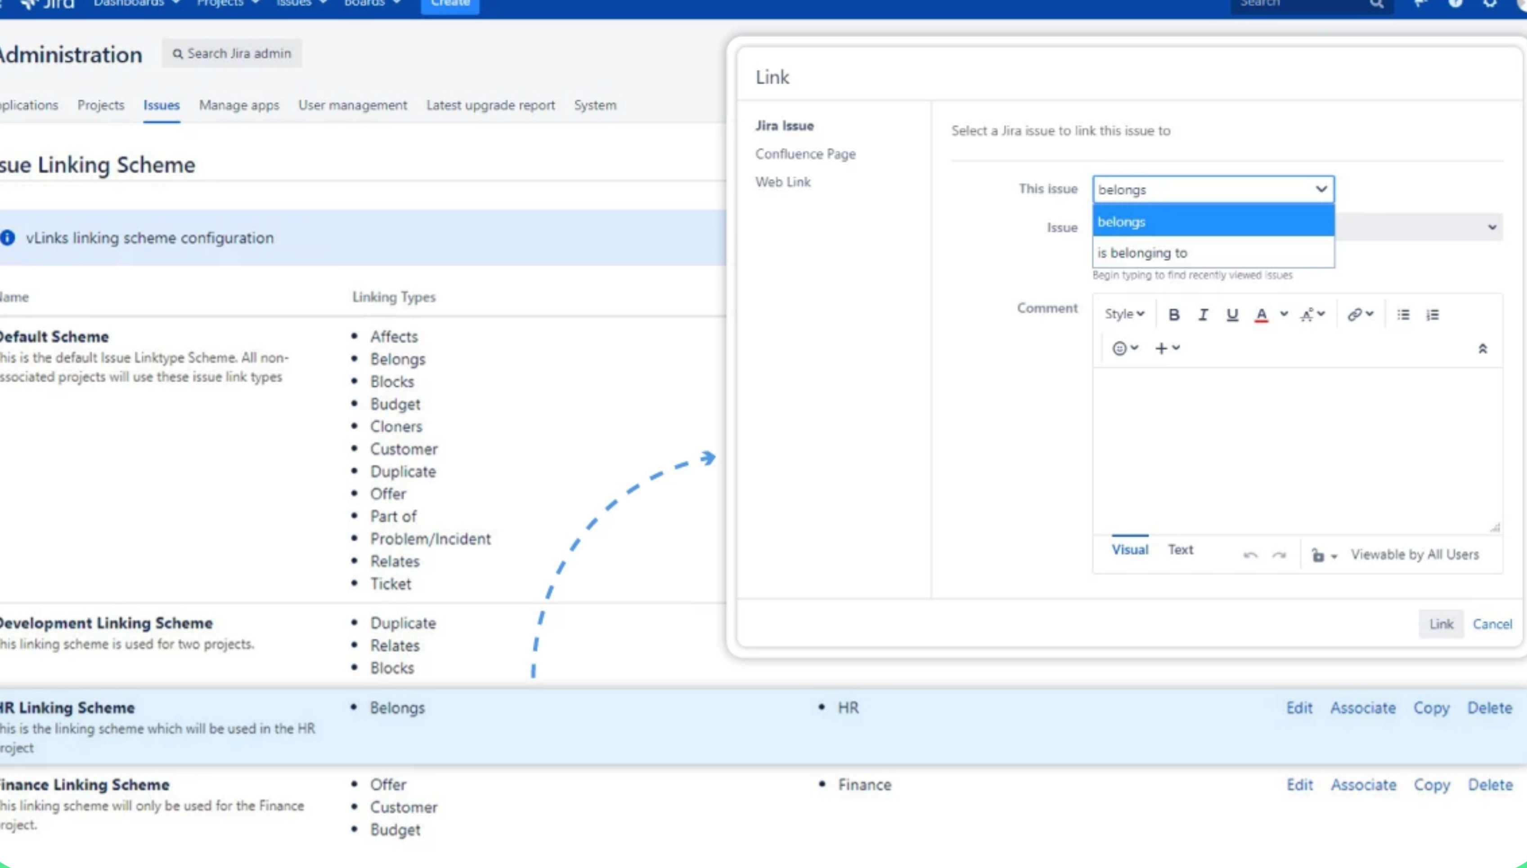Collapse the comment editor toolbar
The image size is (1527, 868).
(1482, 349)
